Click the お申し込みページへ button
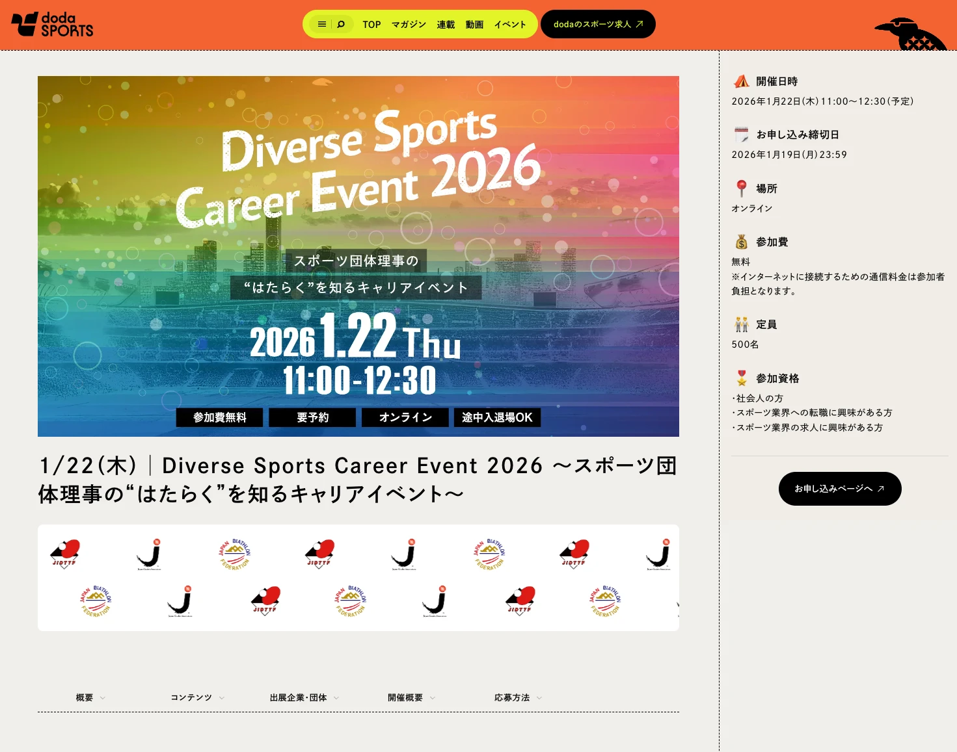 839,489
